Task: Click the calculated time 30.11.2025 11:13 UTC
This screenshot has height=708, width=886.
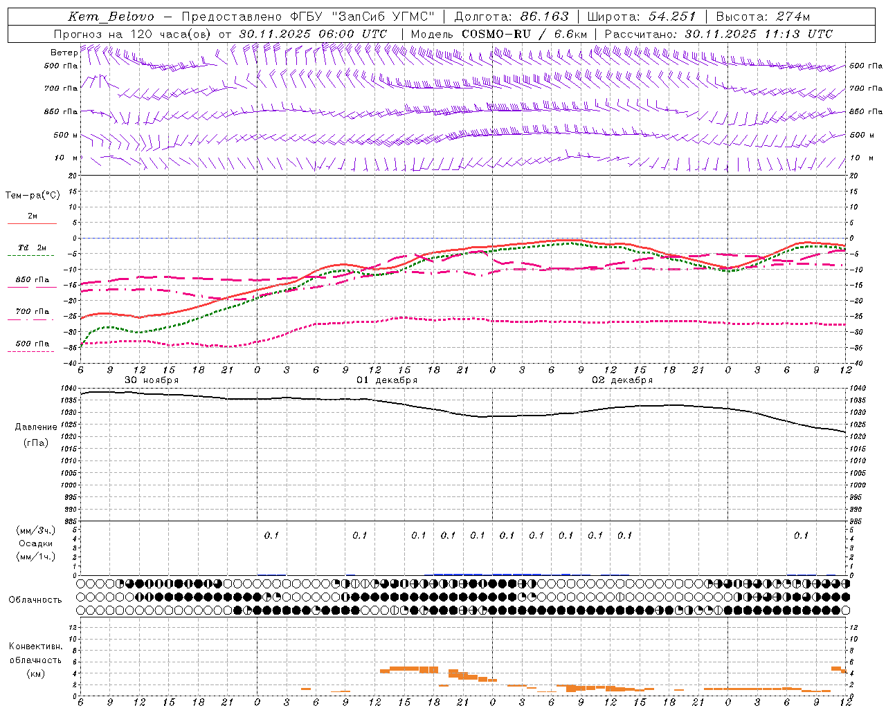Action: (759, 34)
